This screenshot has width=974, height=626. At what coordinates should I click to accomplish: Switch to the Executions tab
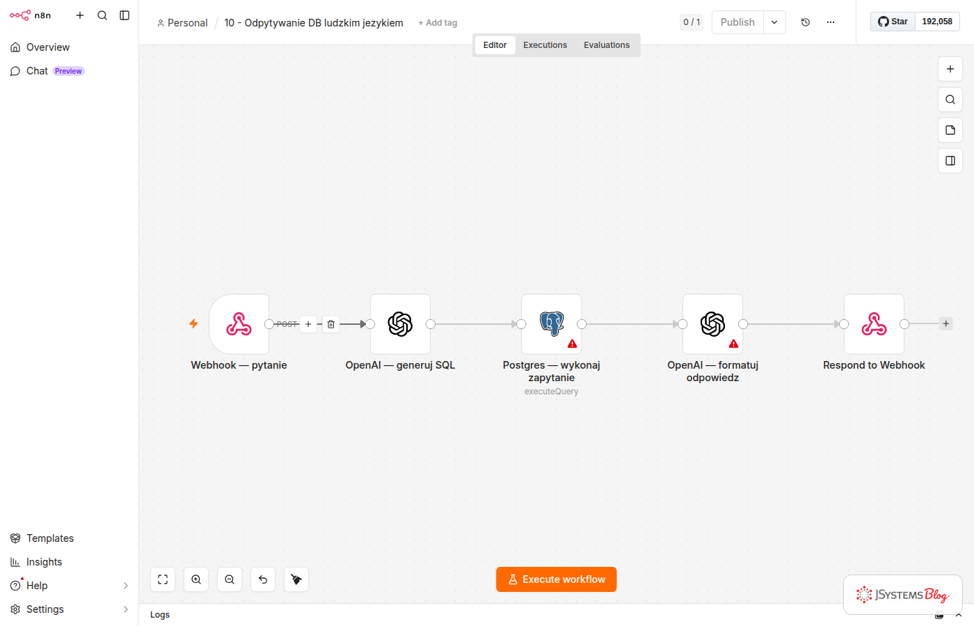(545, 45)
